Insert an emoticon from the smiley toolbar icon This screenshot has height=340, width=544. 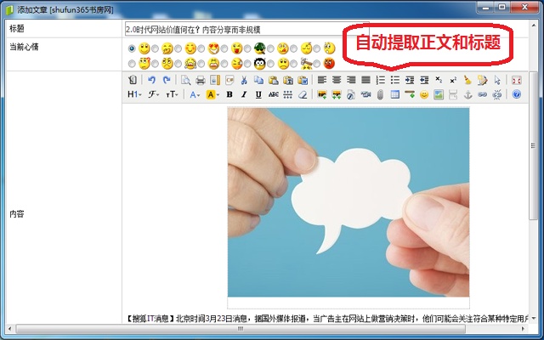[x=424, y=94]
